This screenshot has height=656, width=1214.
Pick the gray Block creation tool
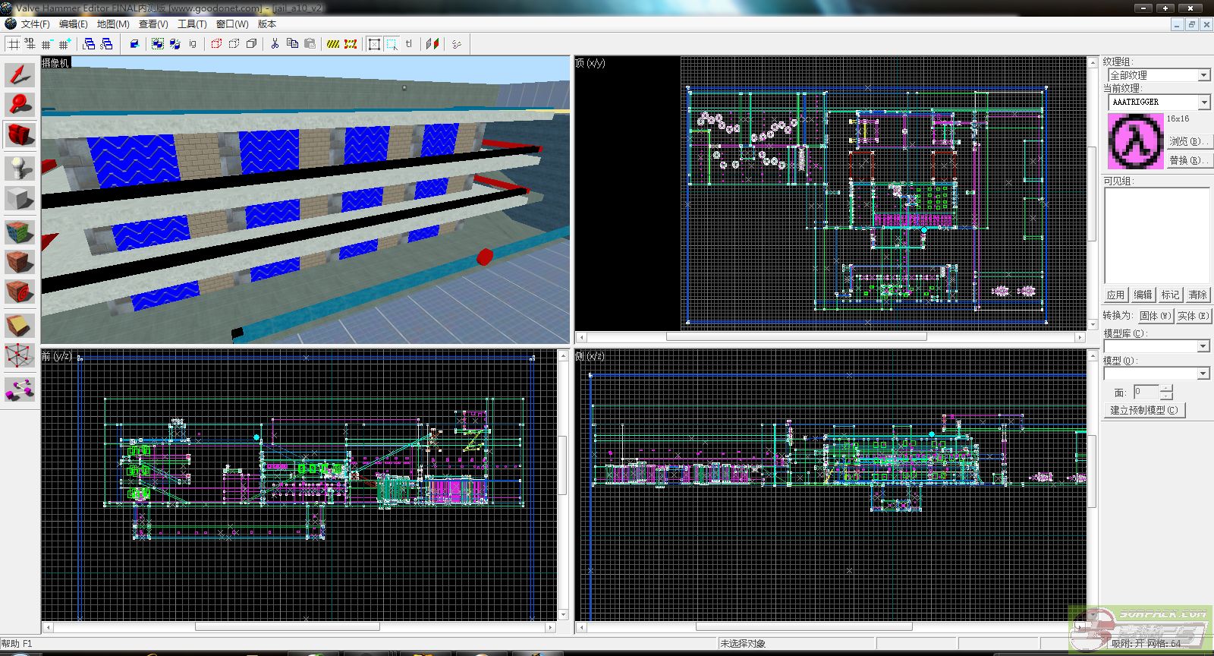[x=20, y=199]
